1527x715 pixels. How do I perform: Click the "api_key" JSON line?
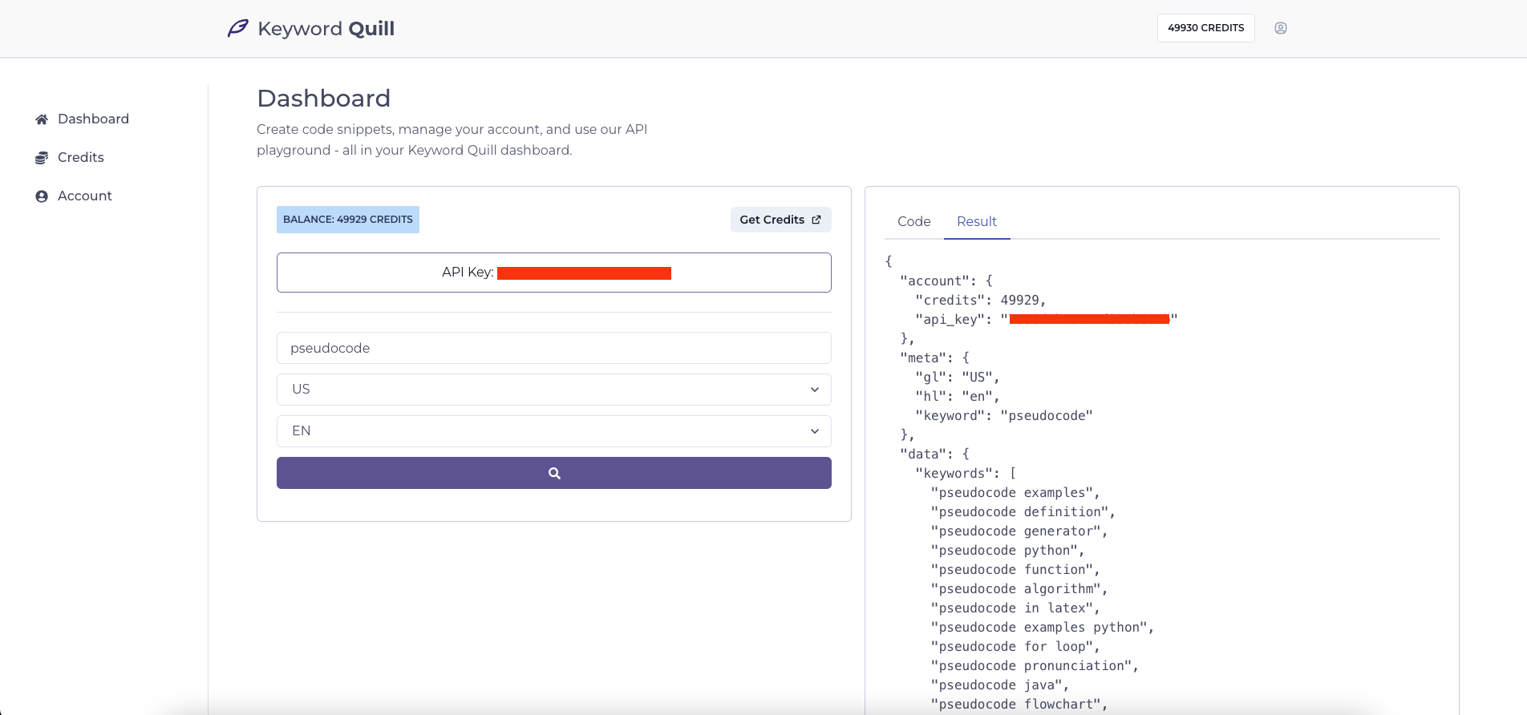[x=1047, y=320]
